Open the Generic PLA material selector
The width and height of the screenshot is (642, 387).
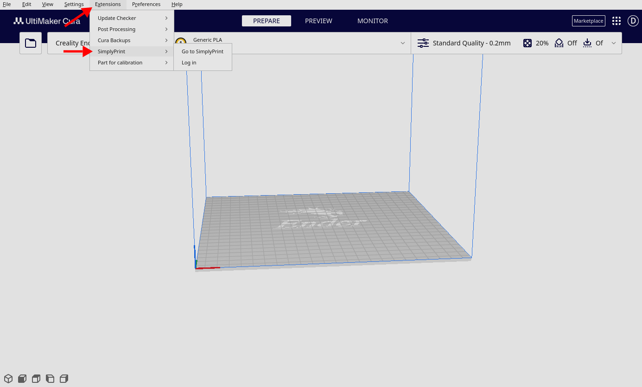click(x=208, y=40)
